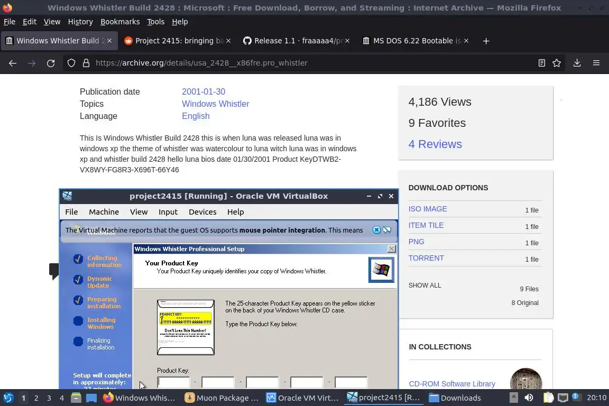Open the 4 Reviews link
This screenshot has width=609, height=406.
click(x=435, y=144)
